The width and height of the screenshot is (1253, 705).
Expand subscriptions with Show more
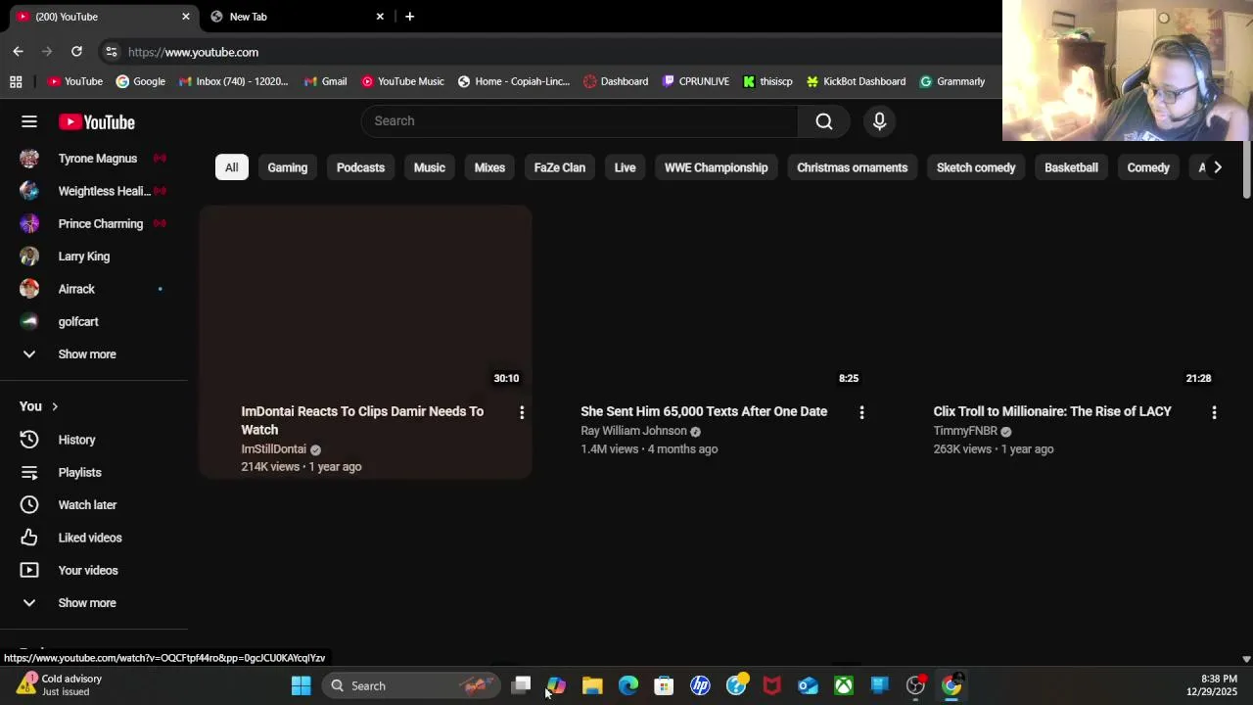tap(94, 354)
